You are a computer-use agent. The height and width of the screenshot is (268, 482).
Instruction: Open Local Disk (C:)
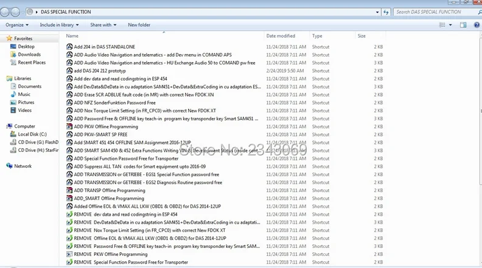[32, 134]
